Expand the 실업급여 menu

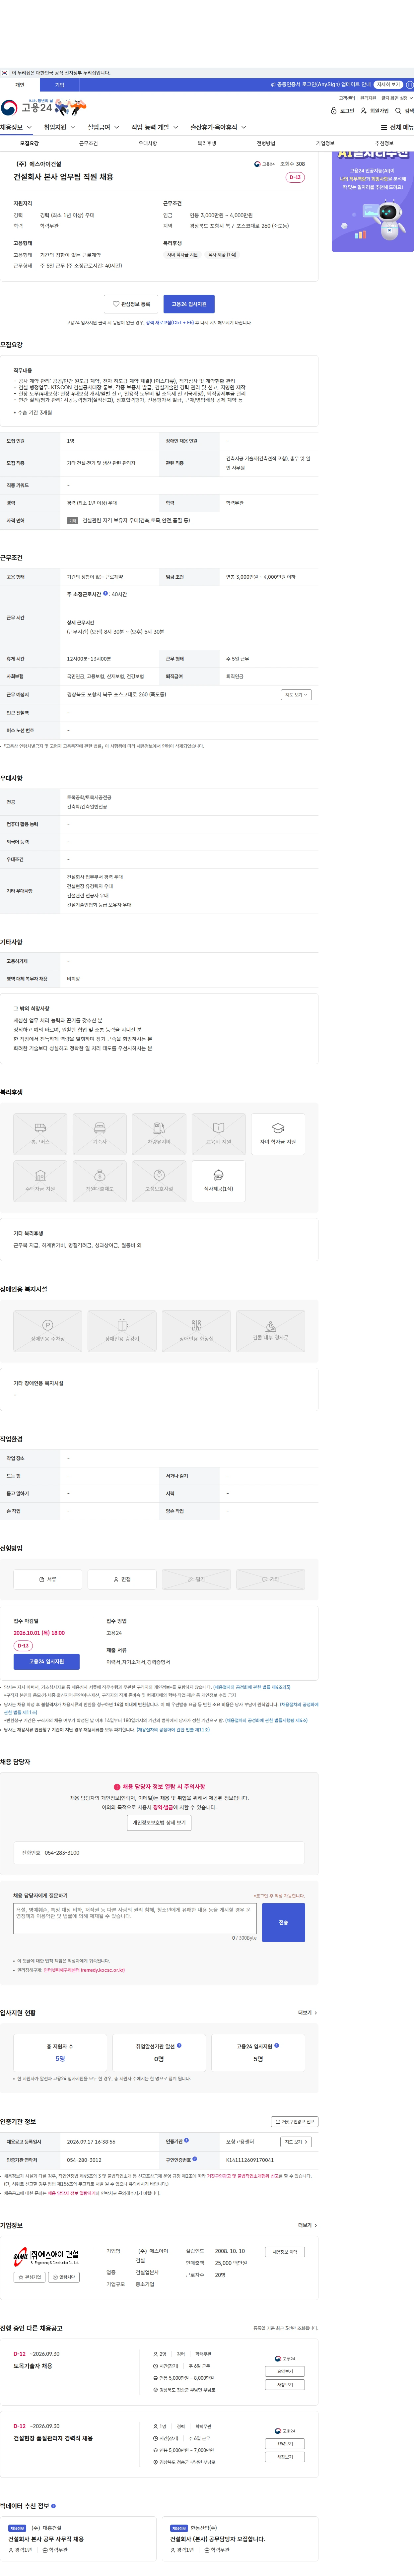[x=103, y=127]
